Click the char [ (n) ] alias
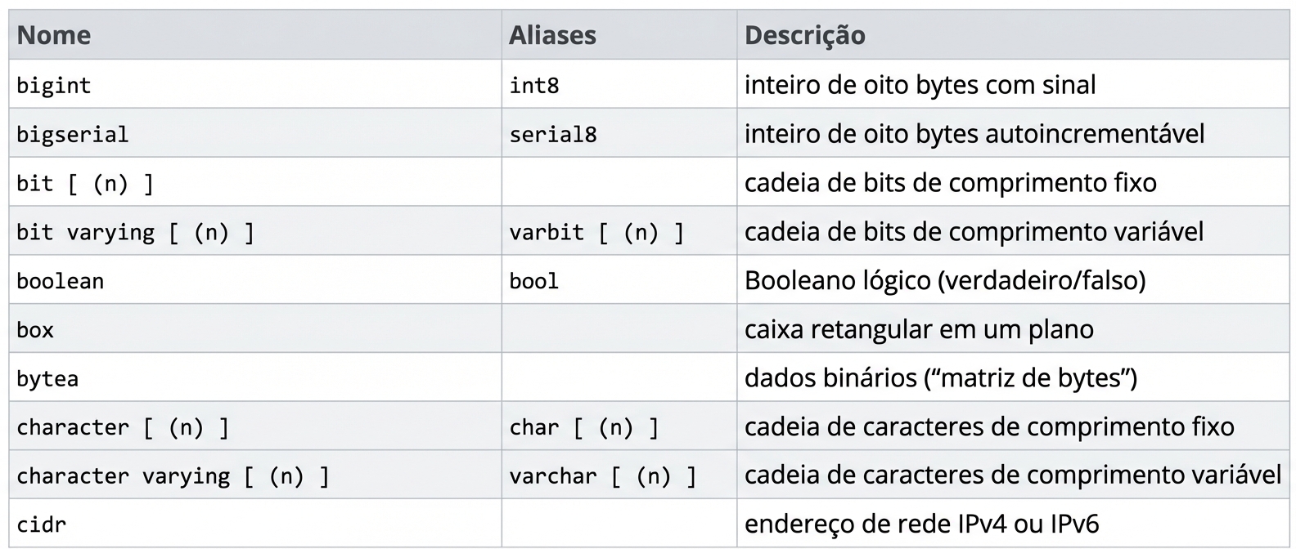The width and height of the screenshot is (1296, 549). tap(584, 427)
